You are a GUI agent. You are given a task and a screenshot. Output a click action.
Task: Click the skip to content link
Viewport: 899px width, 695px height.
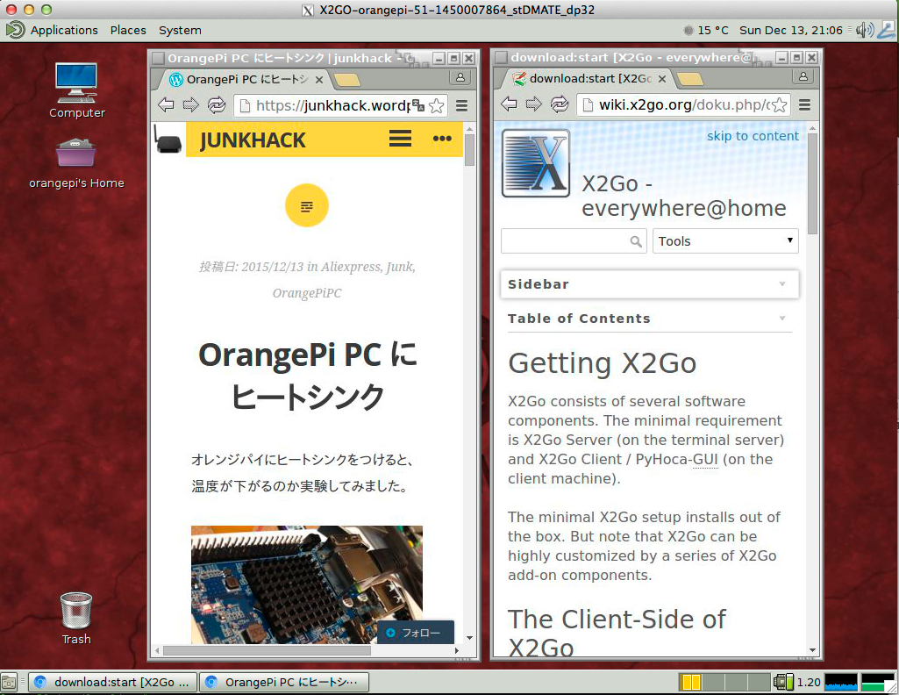click(753, 136)
